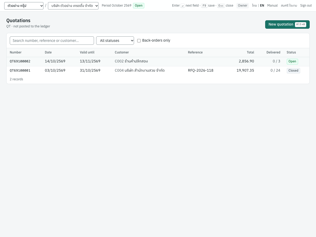
Task: Expand the All statuses filter
Action: (x=115, y=41)
